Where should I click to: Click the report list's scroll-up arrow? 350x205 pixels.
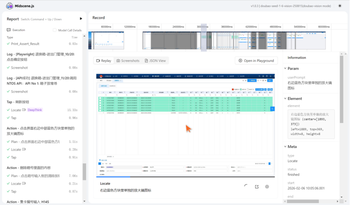(x=84, y=36)
